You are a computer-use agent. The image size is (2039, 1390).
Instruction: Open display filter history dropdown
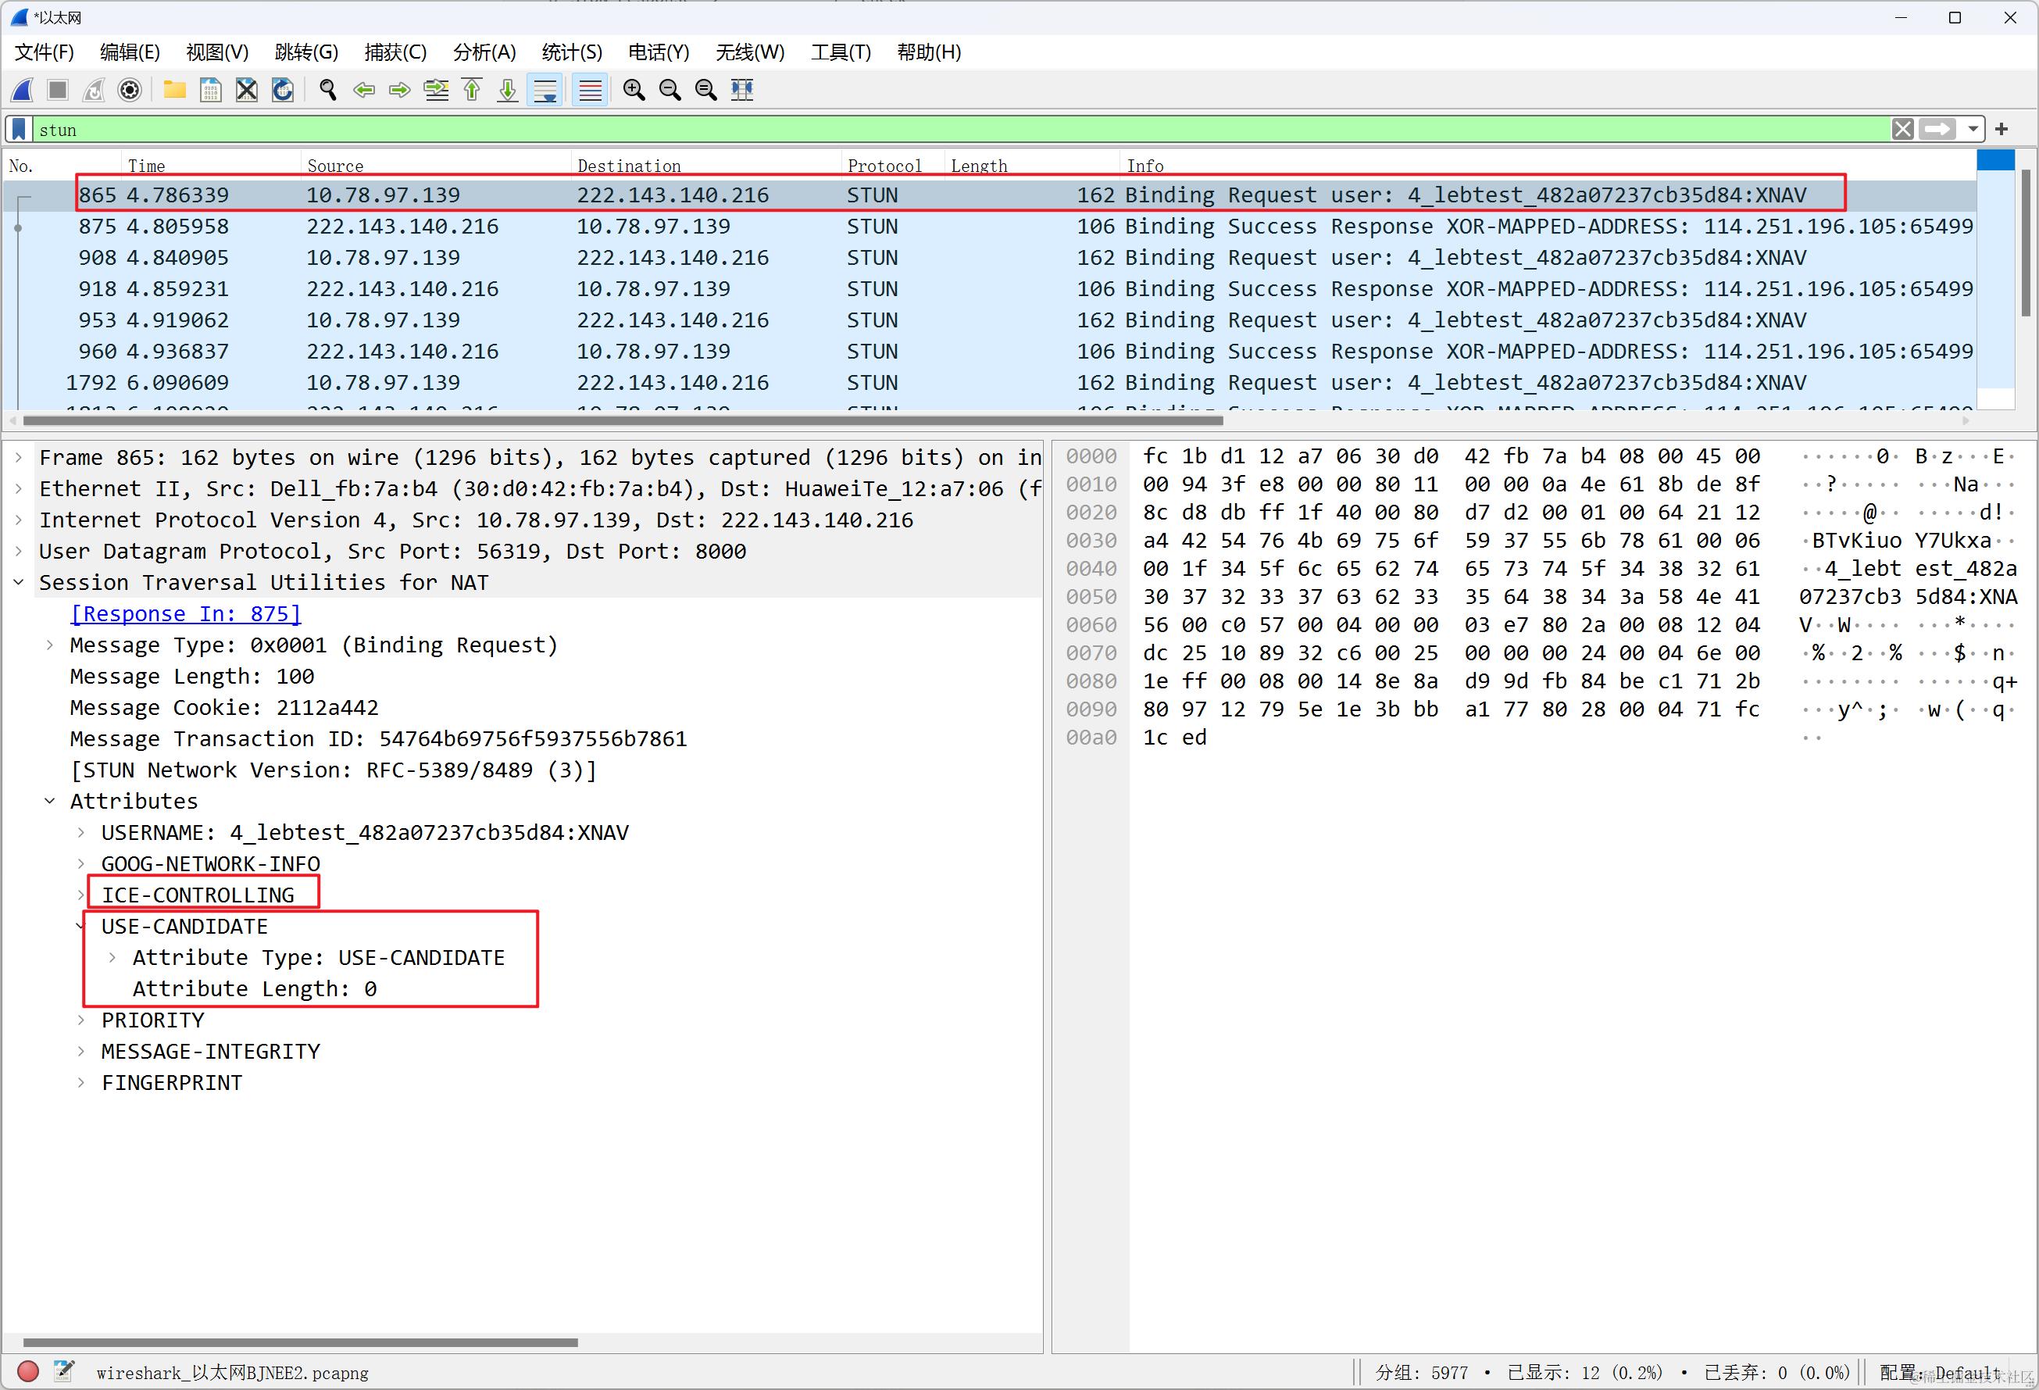point(1973,130)
